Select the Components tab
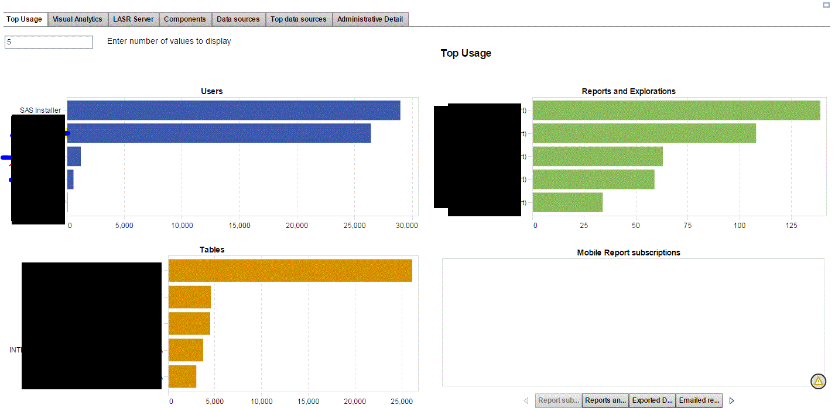 (x=185, y=19)
